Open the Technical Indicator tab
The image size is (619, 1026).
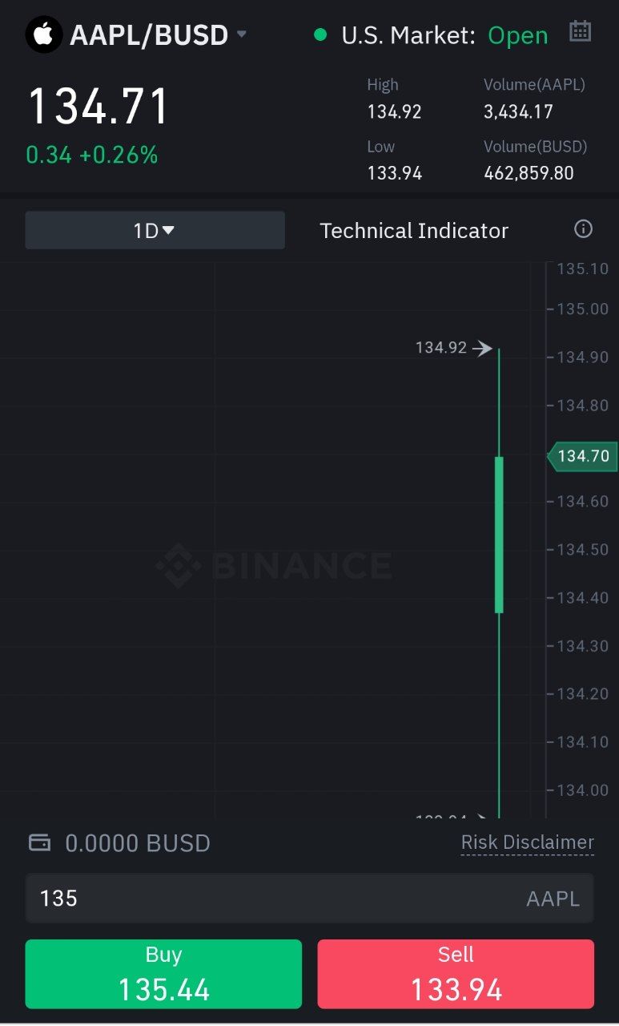[414, 231]
